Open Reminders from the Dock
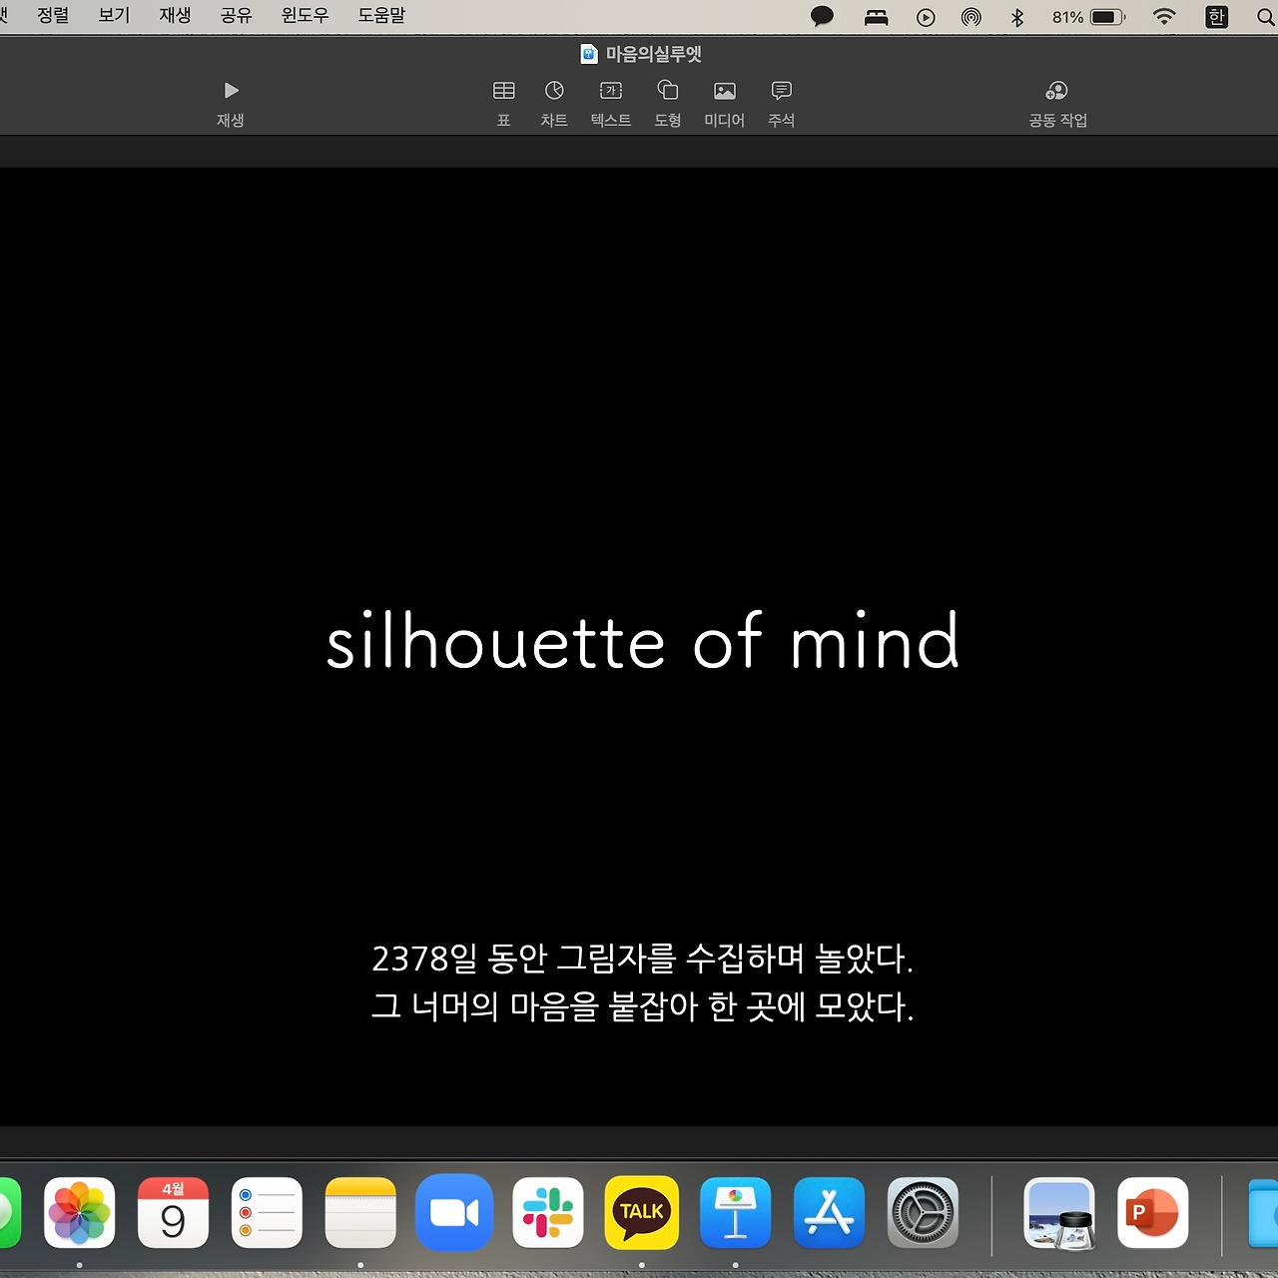This screenshot has width=1278, height=1278. click(267, 1213)
